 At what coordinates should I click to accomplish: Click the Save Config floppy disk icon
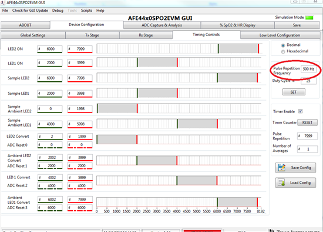(x=281, y=167)
